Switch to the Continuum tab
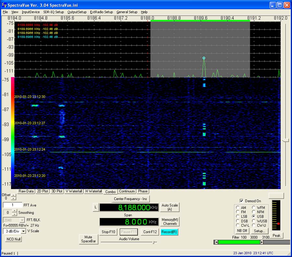The image size is (292, 257). pyautogui.click(x=127, y=191)
